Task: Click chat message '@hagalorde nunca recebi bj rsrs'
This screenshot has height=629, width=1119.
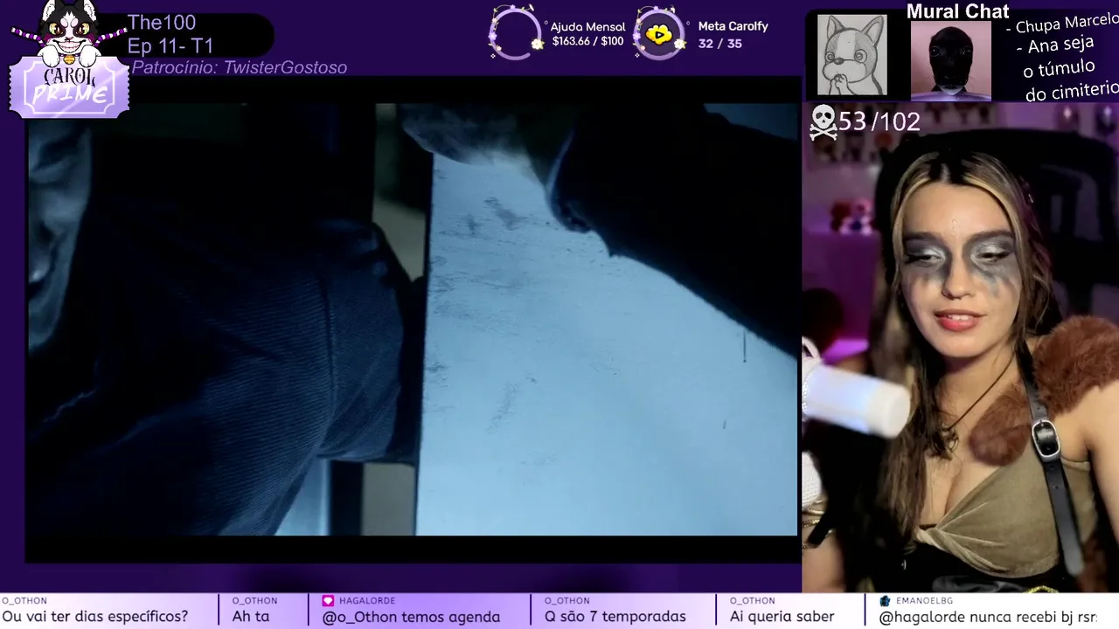Action: [x=988, y=617]
